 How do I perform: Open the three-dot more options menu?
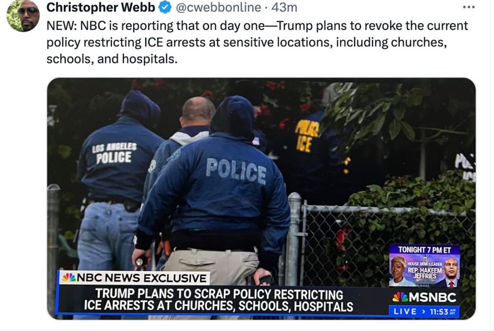(468, 7)
